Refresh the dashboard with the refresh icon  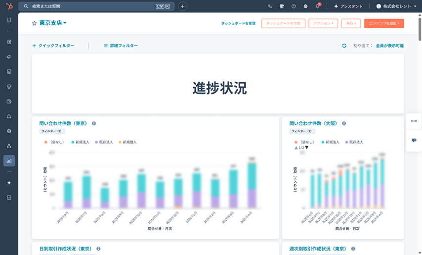(344, 46)
